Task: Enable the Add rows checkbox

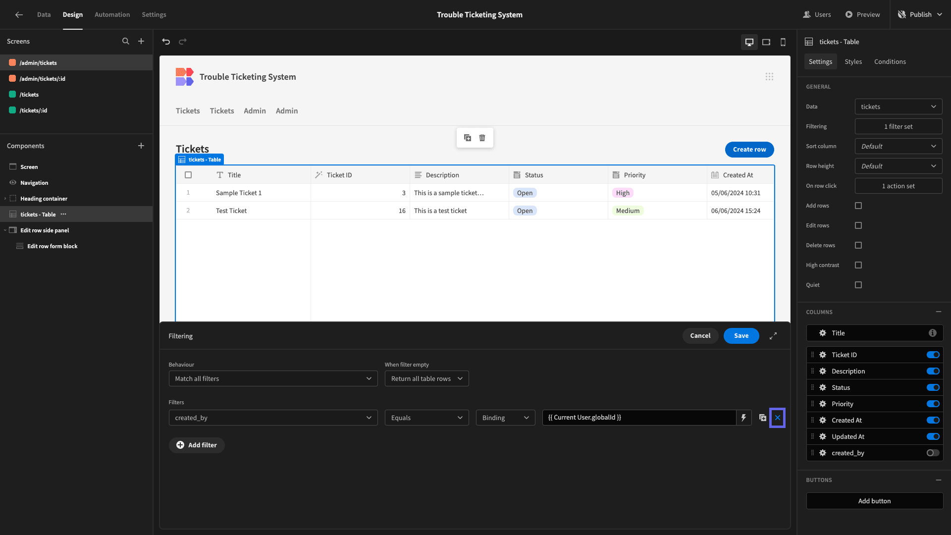Action: pyautogui.click(x=858, y=206)
